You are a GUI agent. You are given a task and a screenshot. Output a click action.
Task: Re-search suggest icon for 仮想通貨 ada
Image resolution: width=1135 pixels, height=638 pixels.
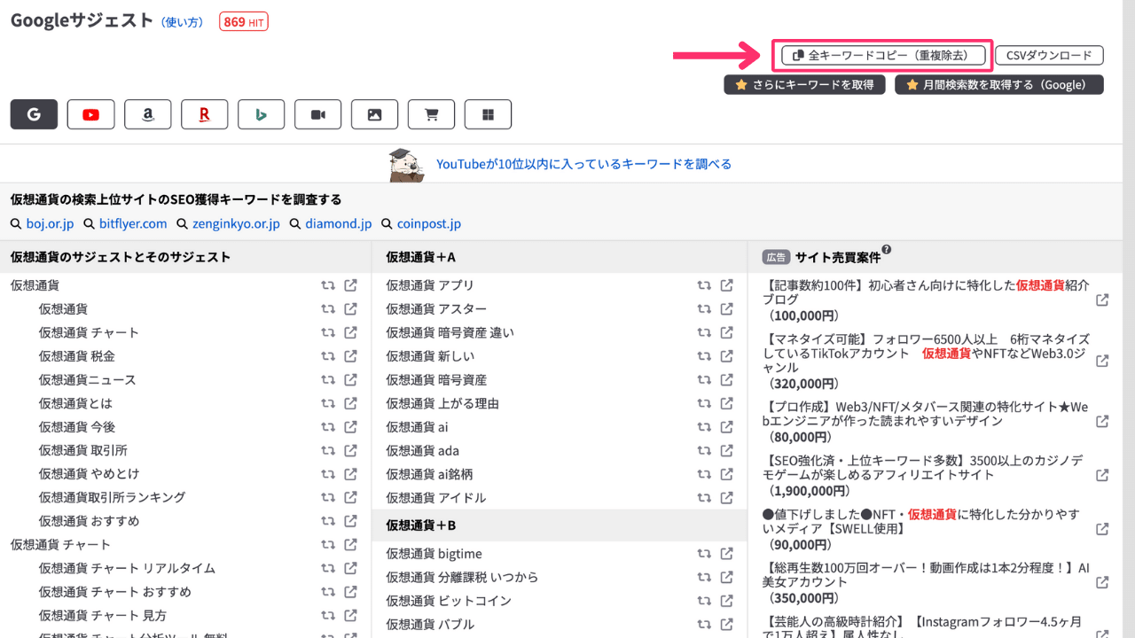704,450
